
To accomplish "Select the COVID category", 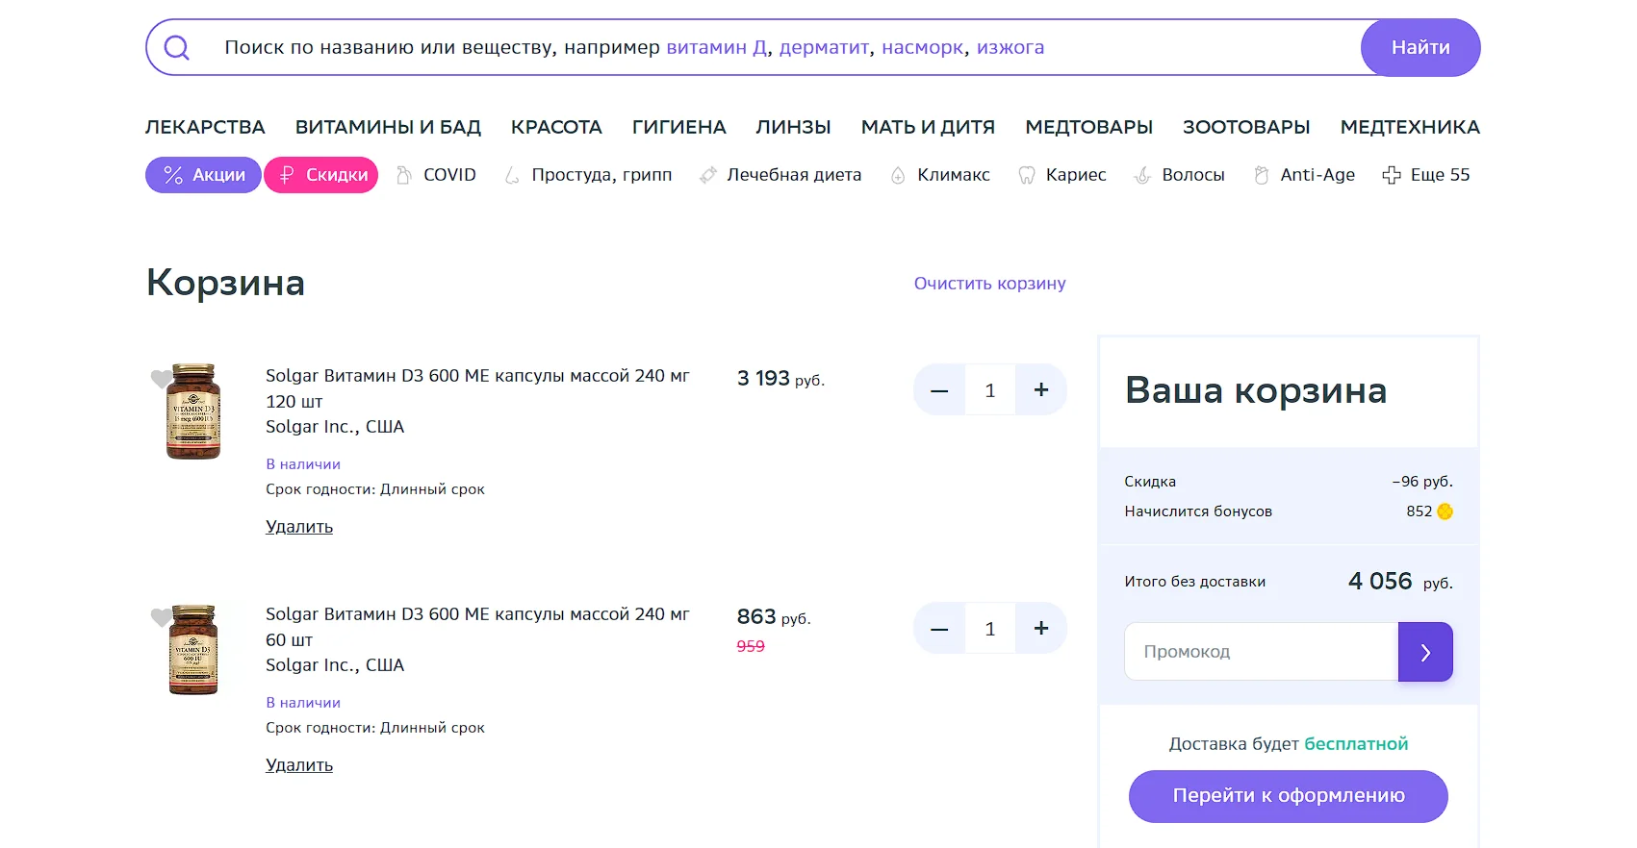I will coord(436,175).
